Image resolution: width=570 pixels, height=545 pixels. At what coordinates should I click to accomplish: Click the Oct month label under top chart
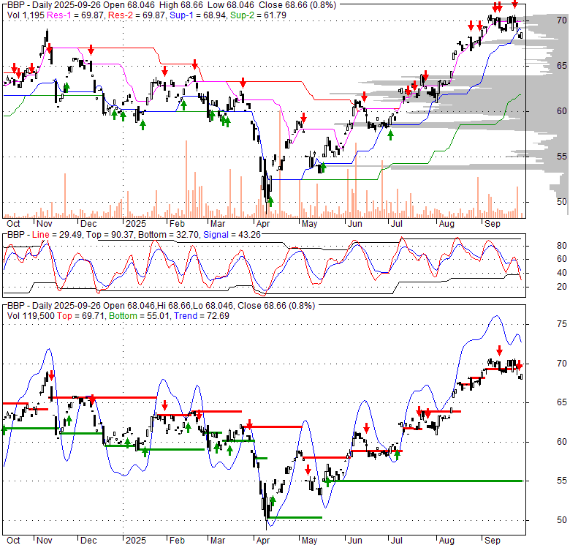coord(13,224)
